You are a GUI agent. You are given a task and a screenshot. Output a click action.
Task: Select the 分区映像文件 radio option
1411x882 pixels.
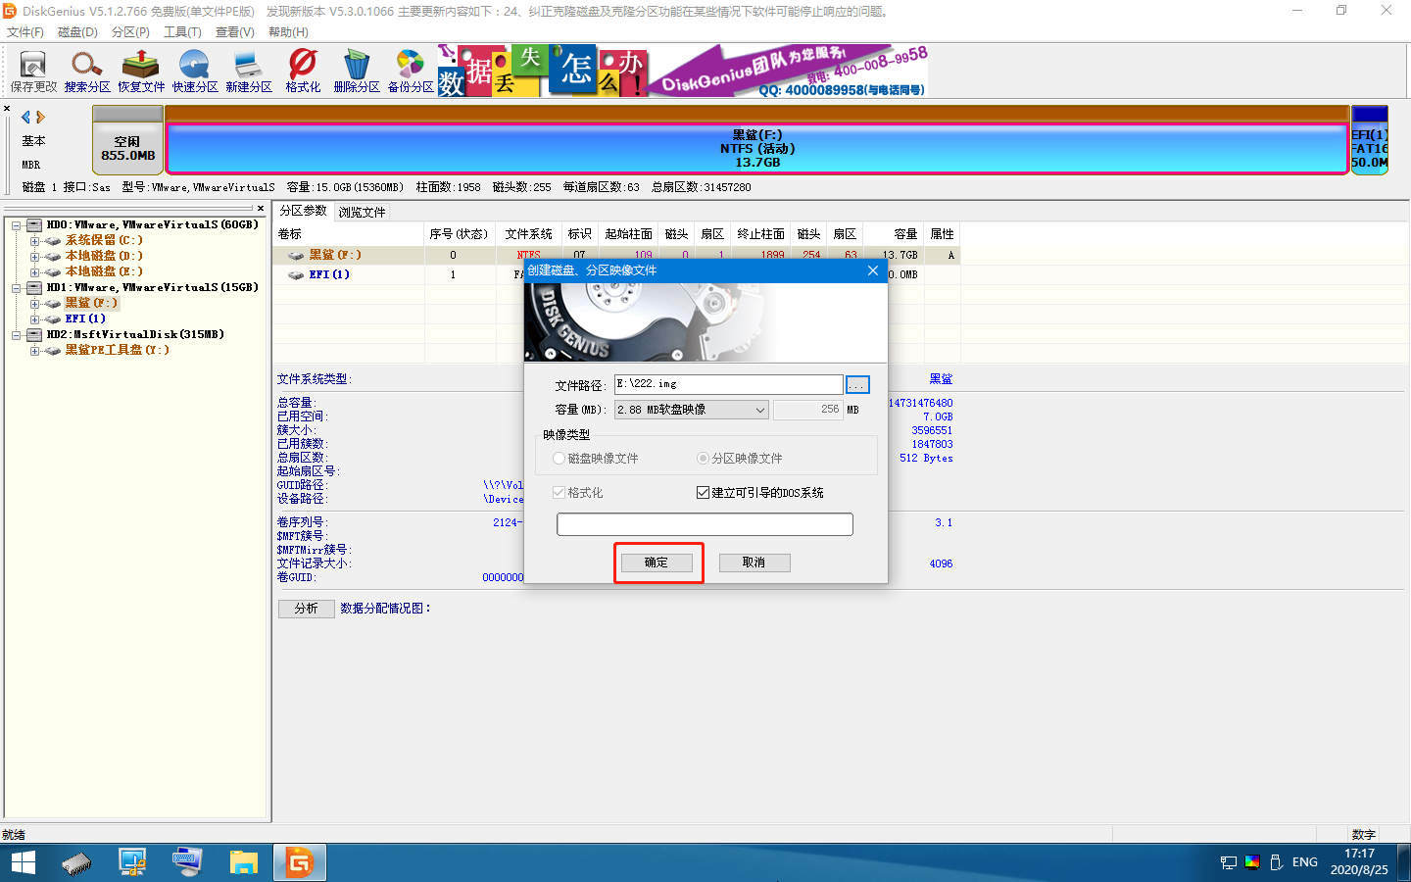click(x=739, y=458)
